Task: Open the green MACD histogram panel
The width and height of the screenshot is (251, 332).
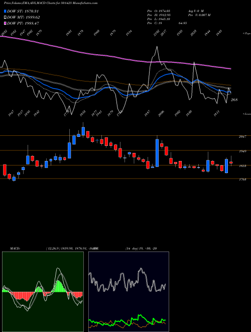Action: tap(43, 292)
